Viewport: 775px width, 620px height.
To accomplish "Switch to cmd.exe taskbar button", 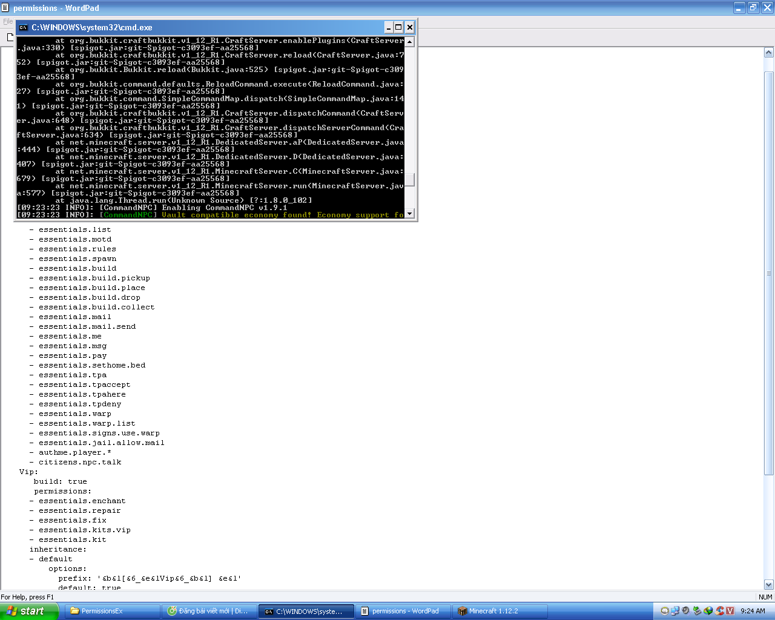I will coord(307,611).
